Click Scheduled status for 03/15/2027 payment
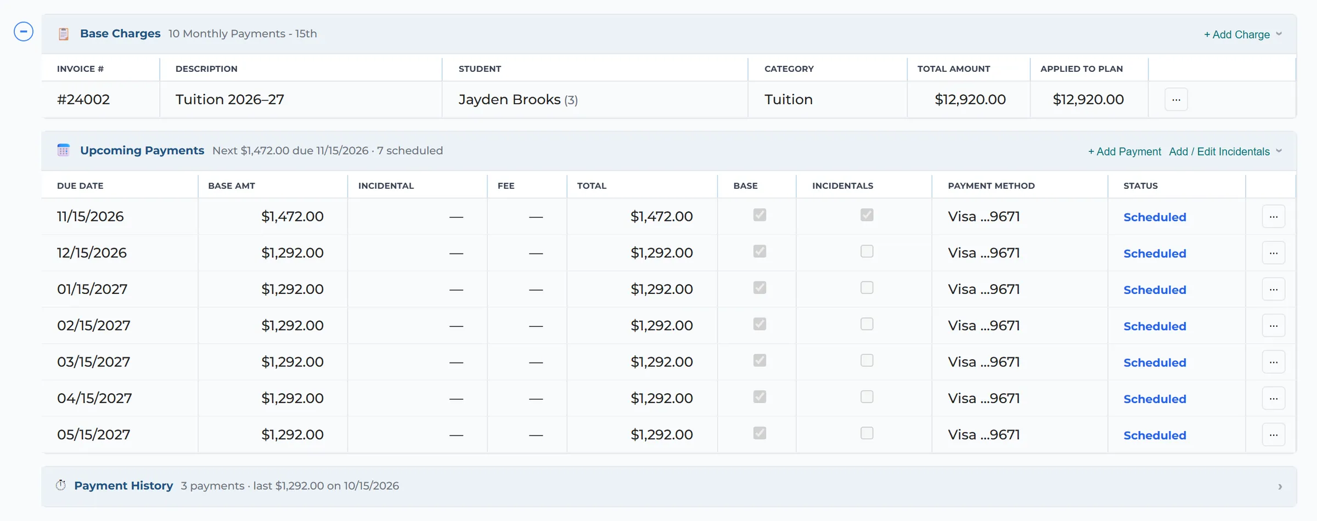This screenshot has height=521, width=1317. 1155,363
